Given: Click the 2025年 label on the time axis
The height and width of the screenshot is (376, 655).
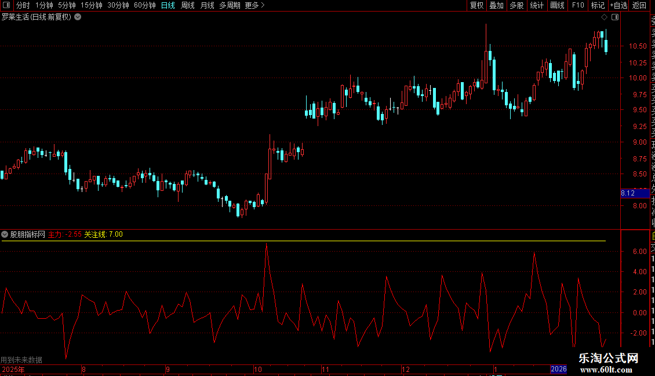Looking at the screenshot, I should pos(13,369).
